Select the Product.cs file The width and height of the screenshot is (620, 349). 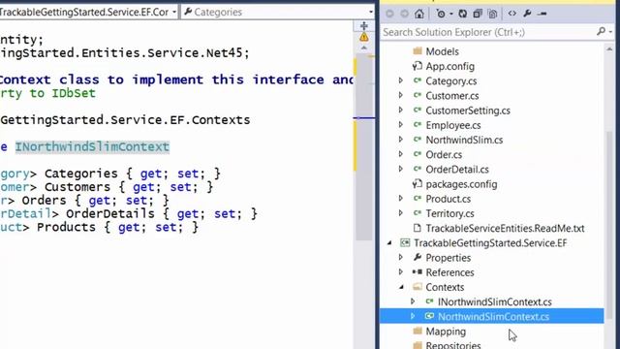coord(448,199)
